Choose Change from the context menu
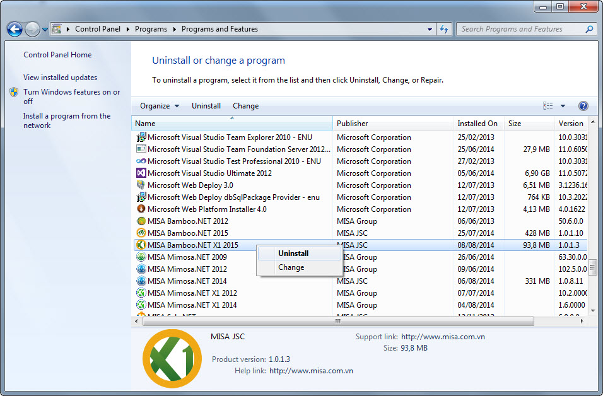The height and width of the screenshot is (396, 603). tap(299, 267)
